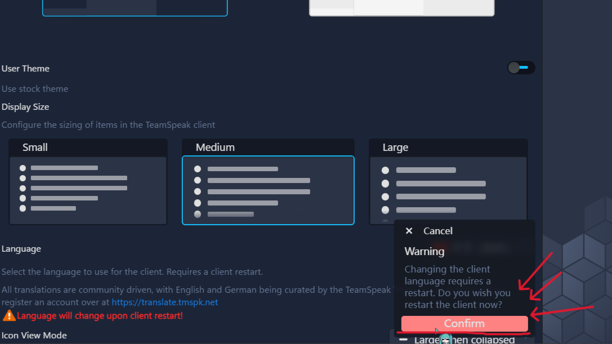Click the red language restart notice text
This screenshot has width=612, height=344.
pyautogui.click(x=100, y=316)
